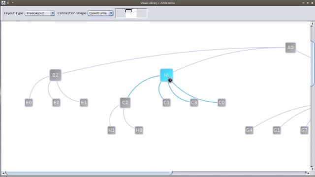
Task: Select the G4 node
Action: (249, 130)
